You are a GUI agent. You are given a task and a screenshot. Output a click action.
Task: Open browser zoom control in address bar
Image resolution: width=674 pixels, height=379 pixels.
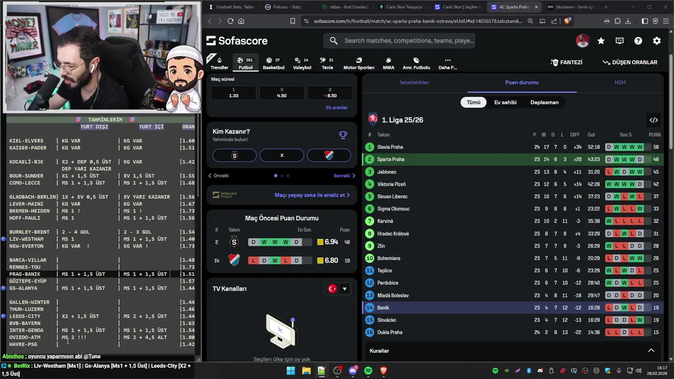pyautogui.click(x=530, y=21)
